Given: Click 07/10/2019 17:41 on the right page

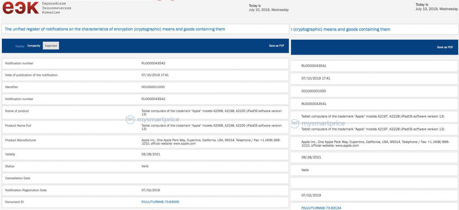Looking at the screenshot, I should (x=316, y=79).
